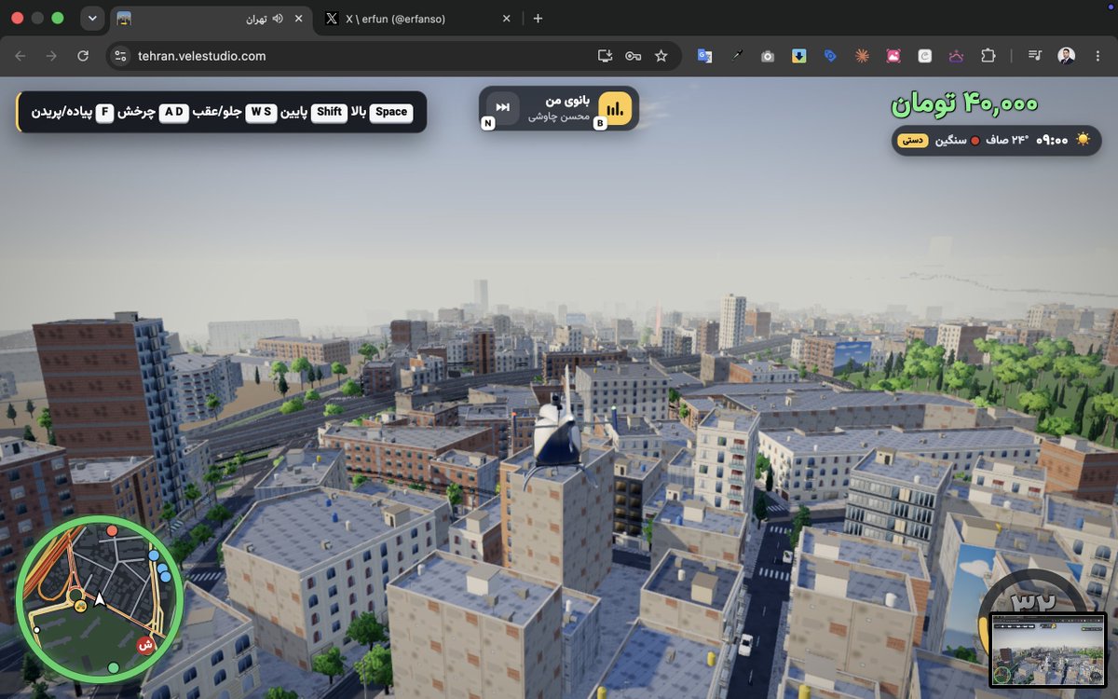Click the yellow music equalizer icon
The height and width of the screenshot is (699, 1118).
(615, 108)
